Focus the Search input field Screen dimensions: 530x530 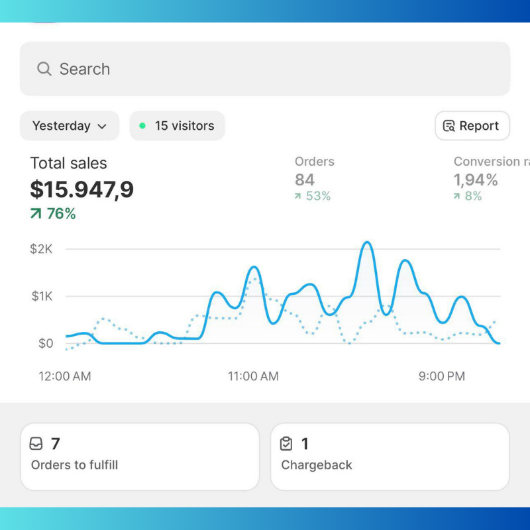click(265, 69)
